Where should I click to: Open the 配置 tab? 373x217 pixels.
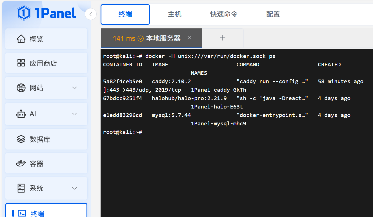(273, 14)
